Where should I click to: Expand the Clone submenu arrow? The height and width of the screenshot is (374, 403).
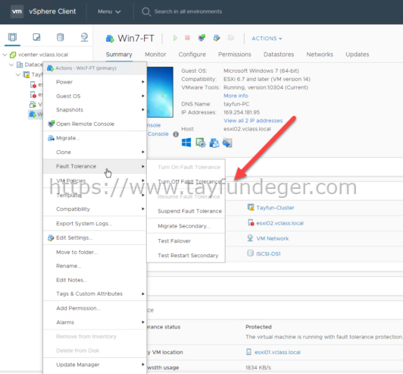[143, 152]
